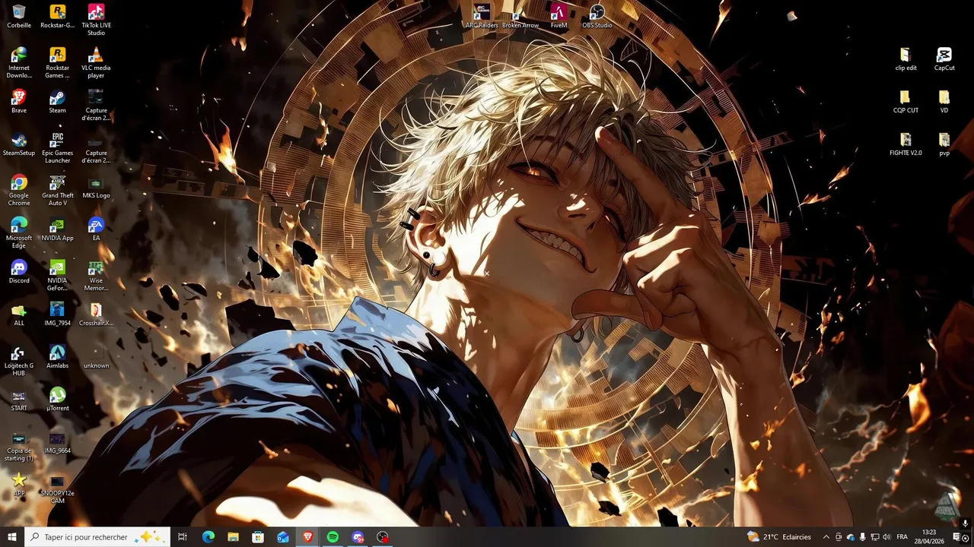This screenshot has width=974, height=547.
Task: Select the START desktop file
Action: tap(19, 400)
